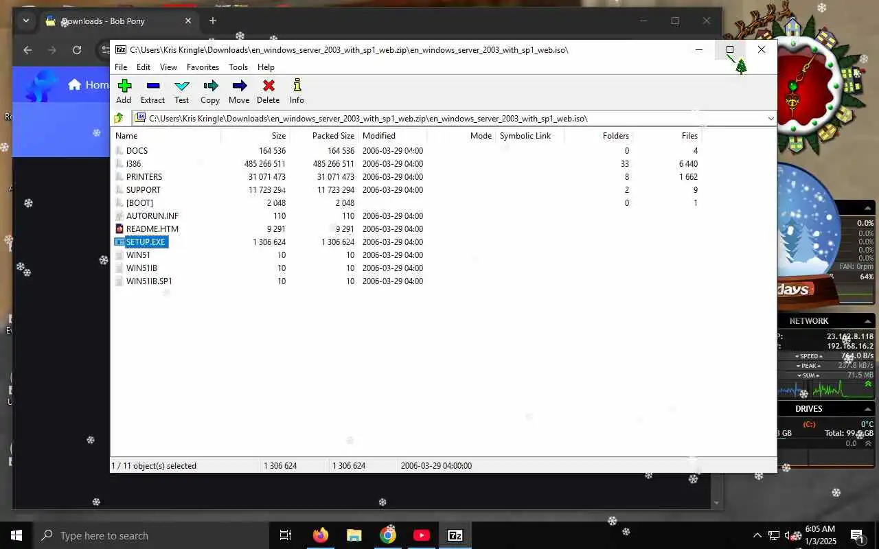Viewport: 879px width, 549px height.
Task: Select the WIN51 file
Action: (x=138, y=255)
